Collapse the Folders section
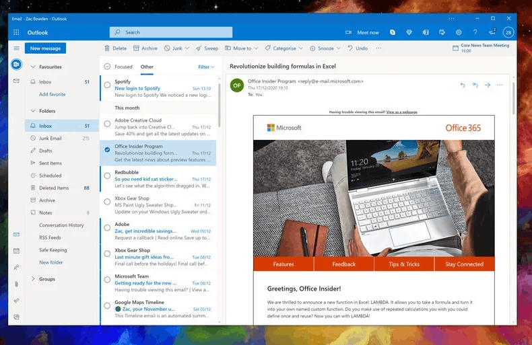 click(33, 111)
